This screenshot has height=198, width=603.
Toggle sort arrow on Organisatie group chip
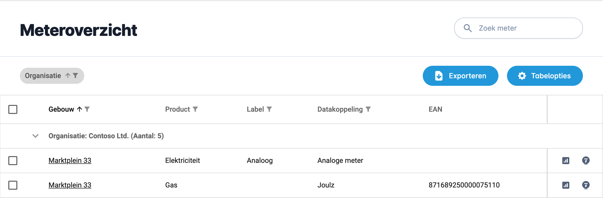pos(68,76)
